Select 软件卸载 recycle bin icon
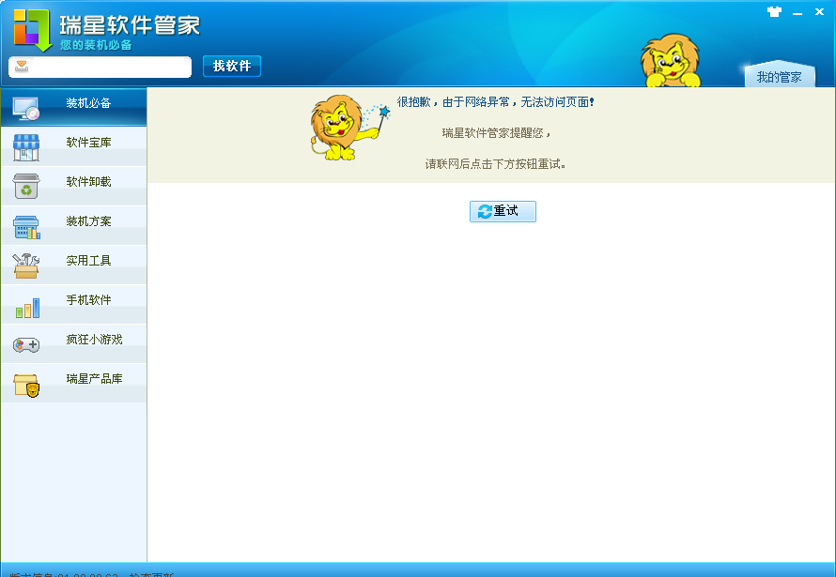This screenshot has height=577, width=836. (x=26, y=187)
